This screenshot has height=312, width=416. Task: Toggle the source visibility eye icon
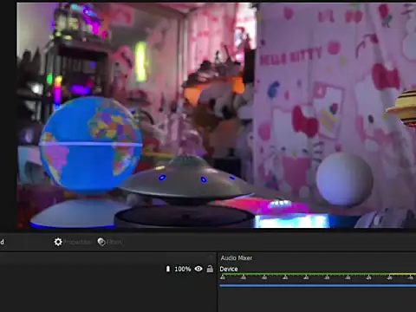[x=198, y=269]
